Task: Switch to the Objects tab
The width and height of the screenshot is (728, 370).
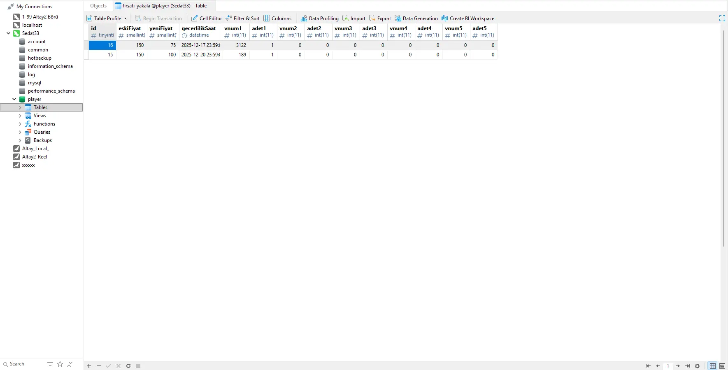Action: point(98,6)
